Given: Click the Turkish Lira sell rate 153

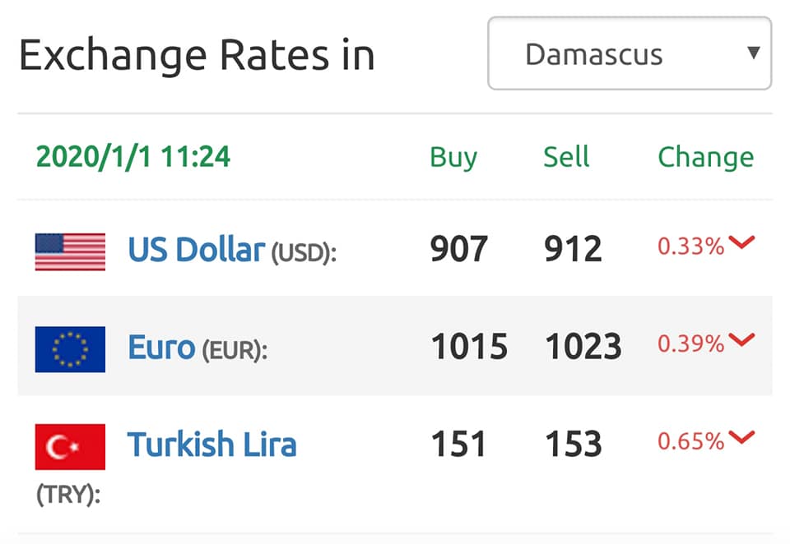Looking at the screenshot, I should click(x=574, y=445).
